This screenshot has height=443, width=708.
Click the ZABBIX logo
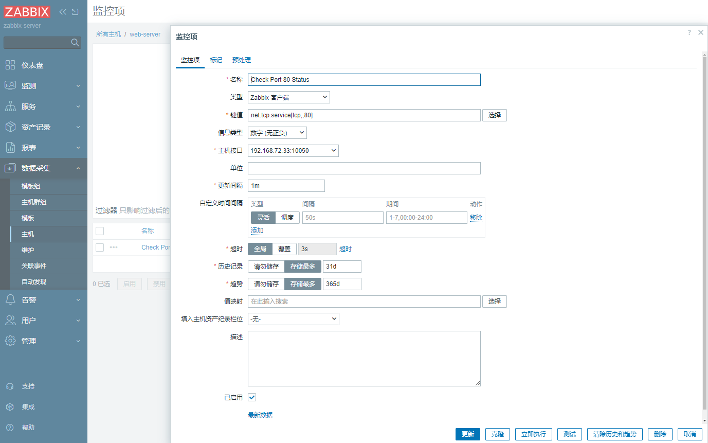click(x=27, y=12)
